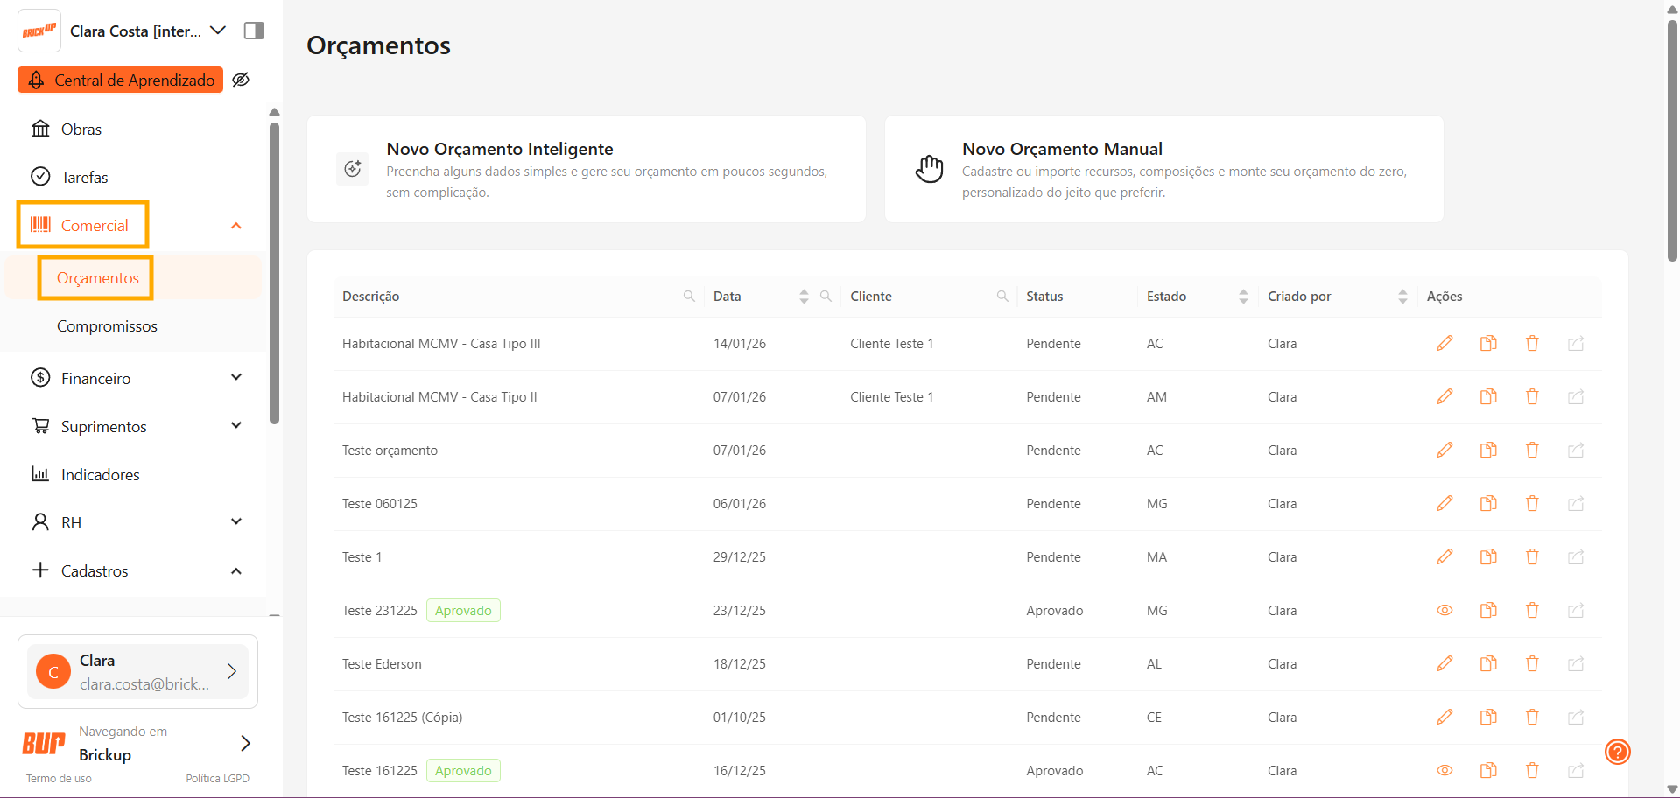Open the orange help question mark icon

tap(1617, 752)
